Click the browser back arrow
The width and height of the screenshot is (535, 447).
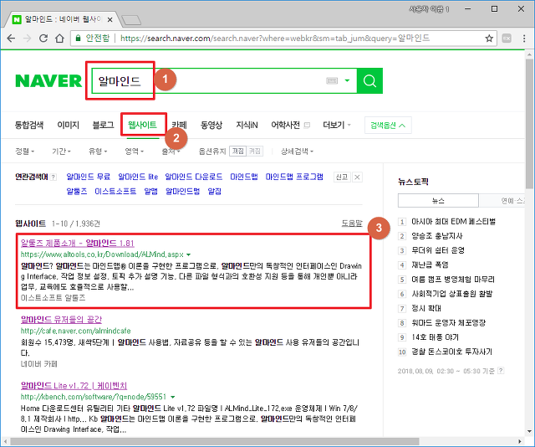coord(11,38)
